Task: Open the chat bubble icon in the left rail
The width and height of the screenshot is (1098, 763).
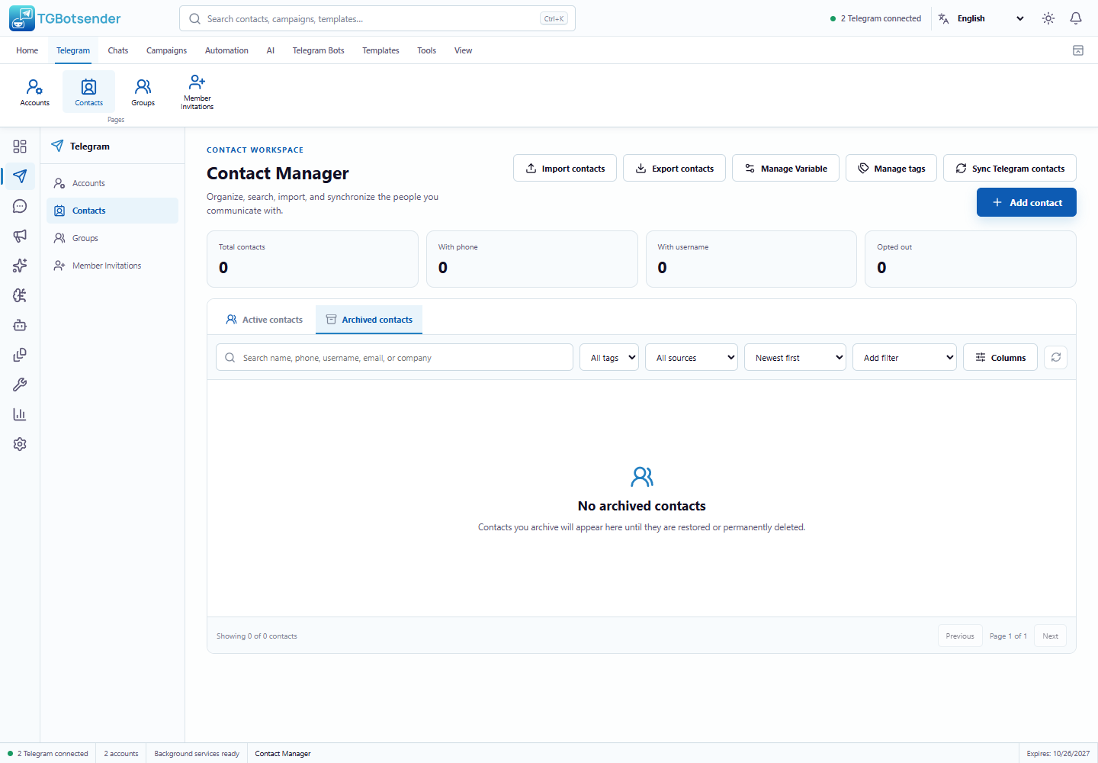Action: (20, 206)
